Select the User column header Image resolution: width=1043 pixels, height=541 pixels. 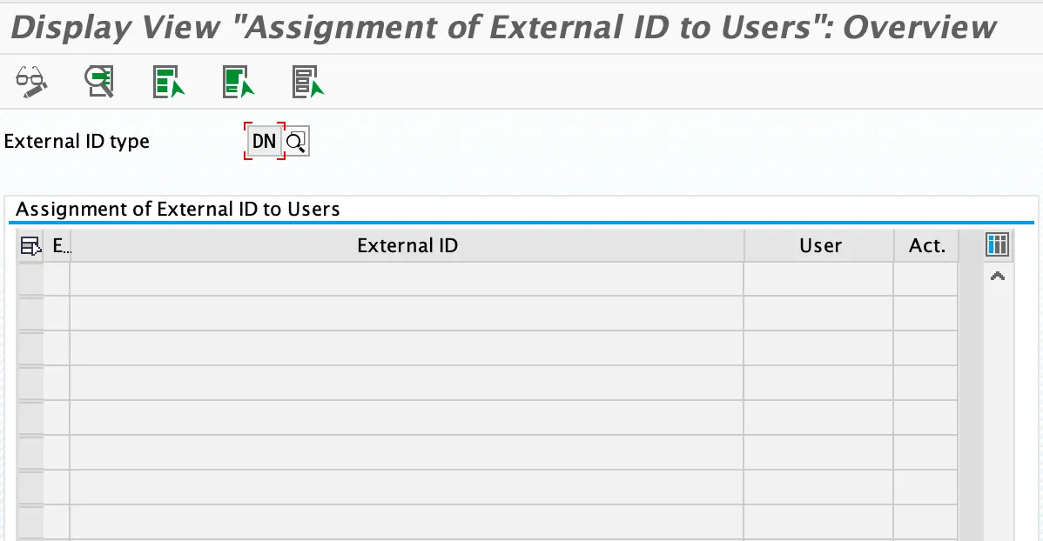point(819,246)
